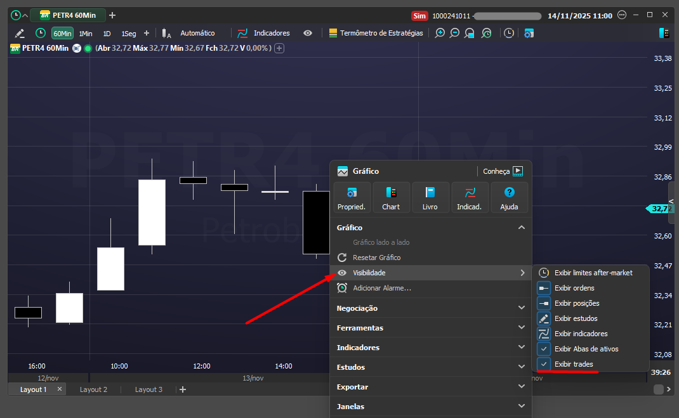Switch to Layout 3 tab
The image size is (679, 418).
tap(148, 389)
